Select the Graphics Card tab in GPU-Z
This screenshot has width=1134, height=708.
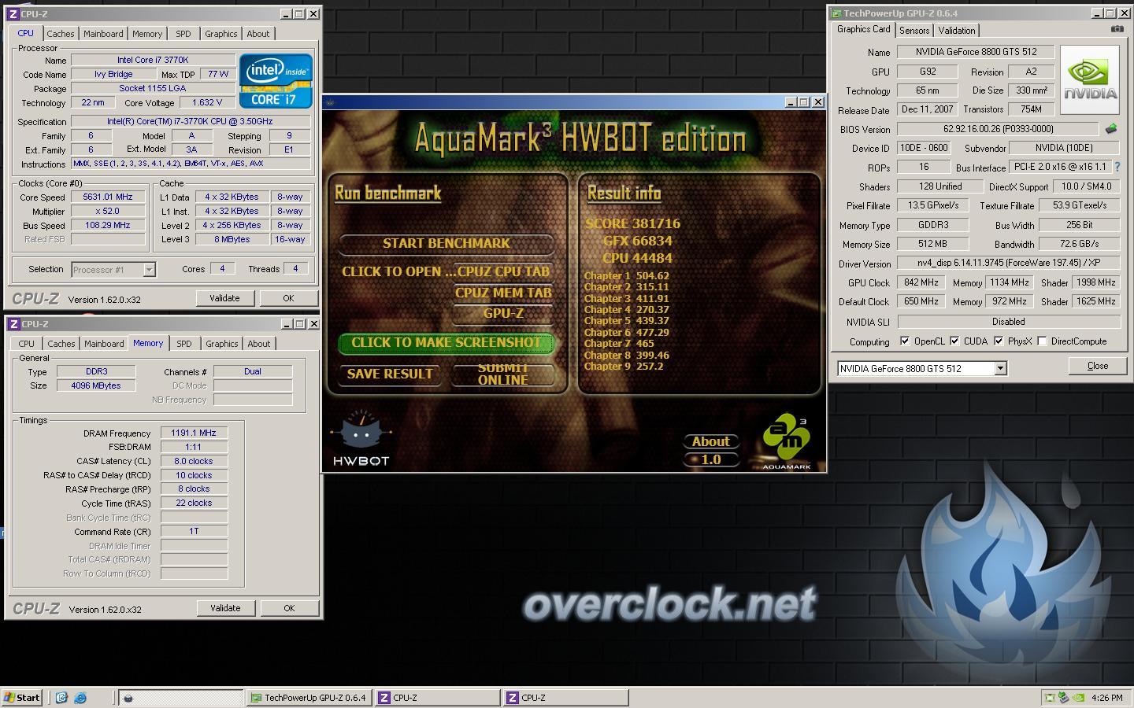tap(863, 29)
